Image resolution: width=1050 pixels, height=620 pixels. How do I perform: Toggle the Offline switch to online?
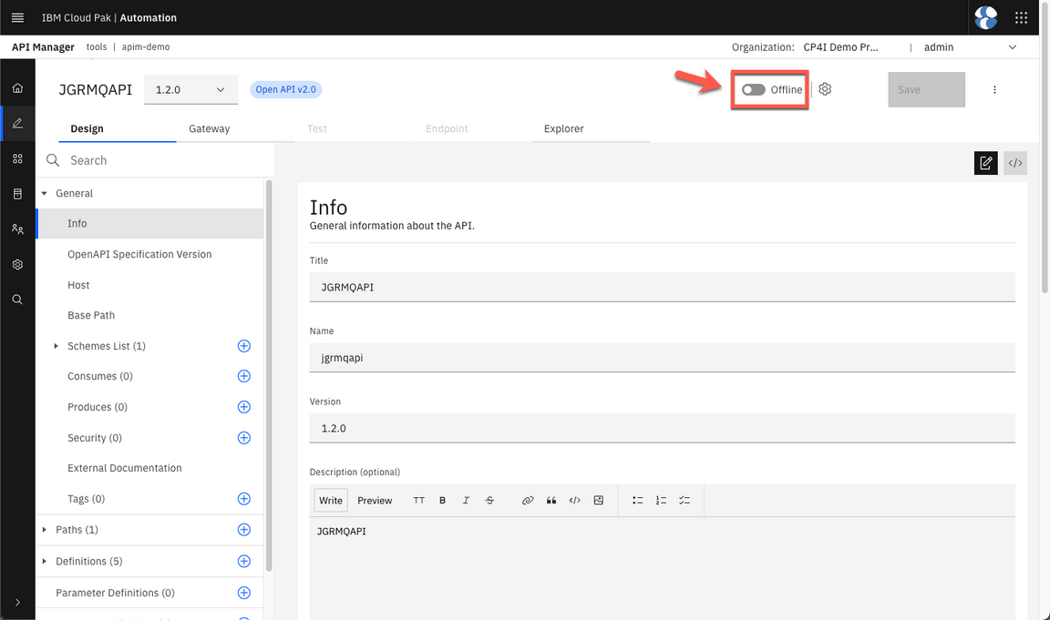click(x=754, y=89)
